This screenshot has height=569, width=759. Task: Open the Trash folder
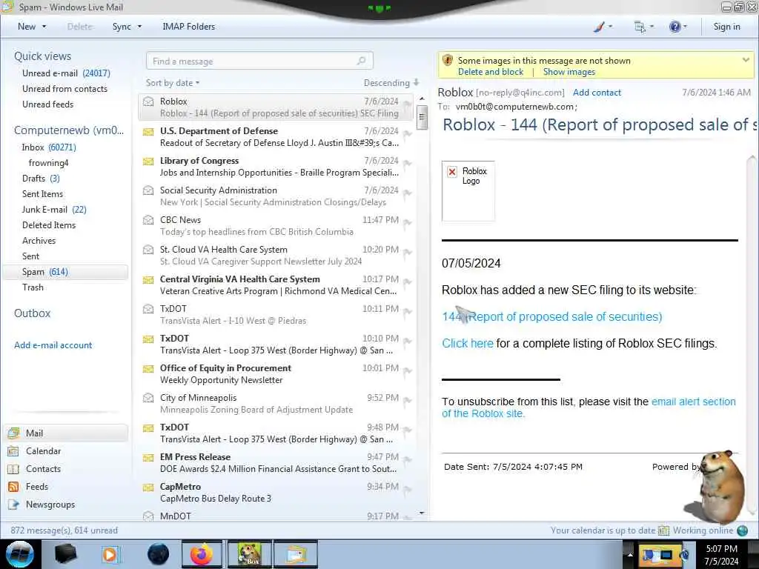(33, 287)
